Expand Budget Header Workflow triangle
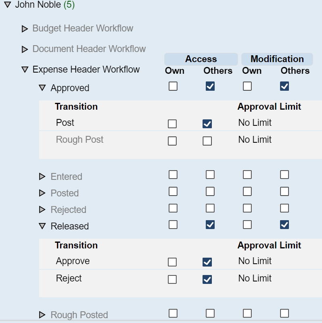 coord(25,29)
